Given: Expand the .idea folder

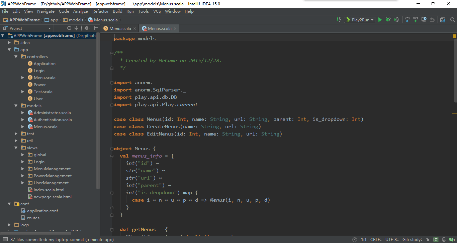Looking at the screenshot, I should (9, 43).
